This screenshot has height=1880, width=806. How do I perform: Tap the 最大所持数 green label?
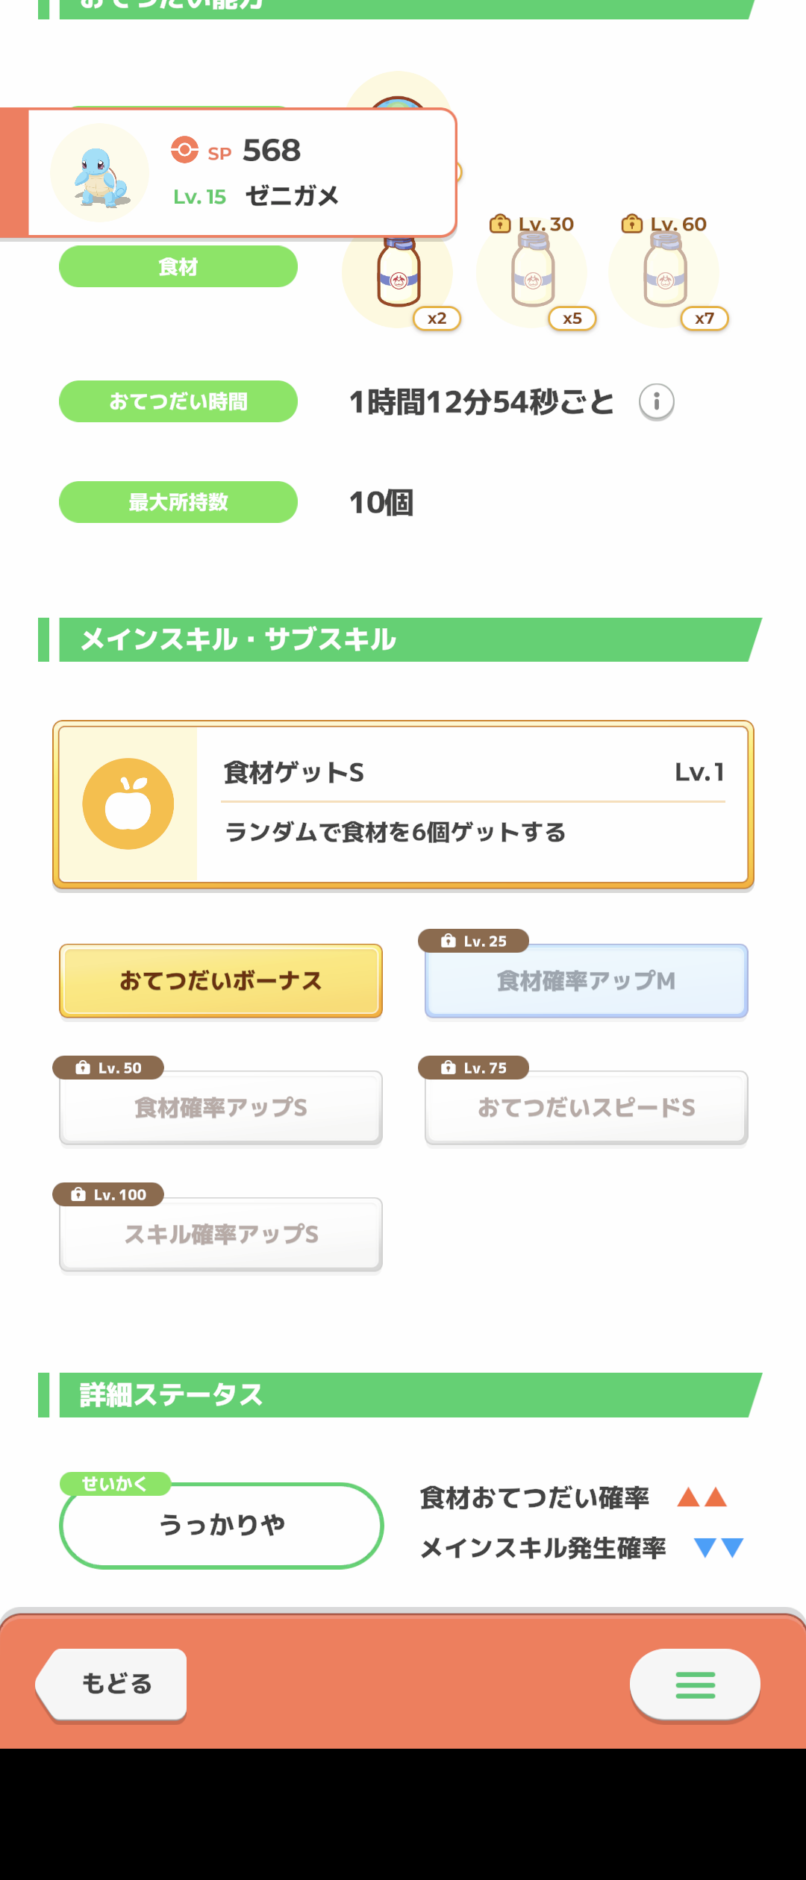178,502
